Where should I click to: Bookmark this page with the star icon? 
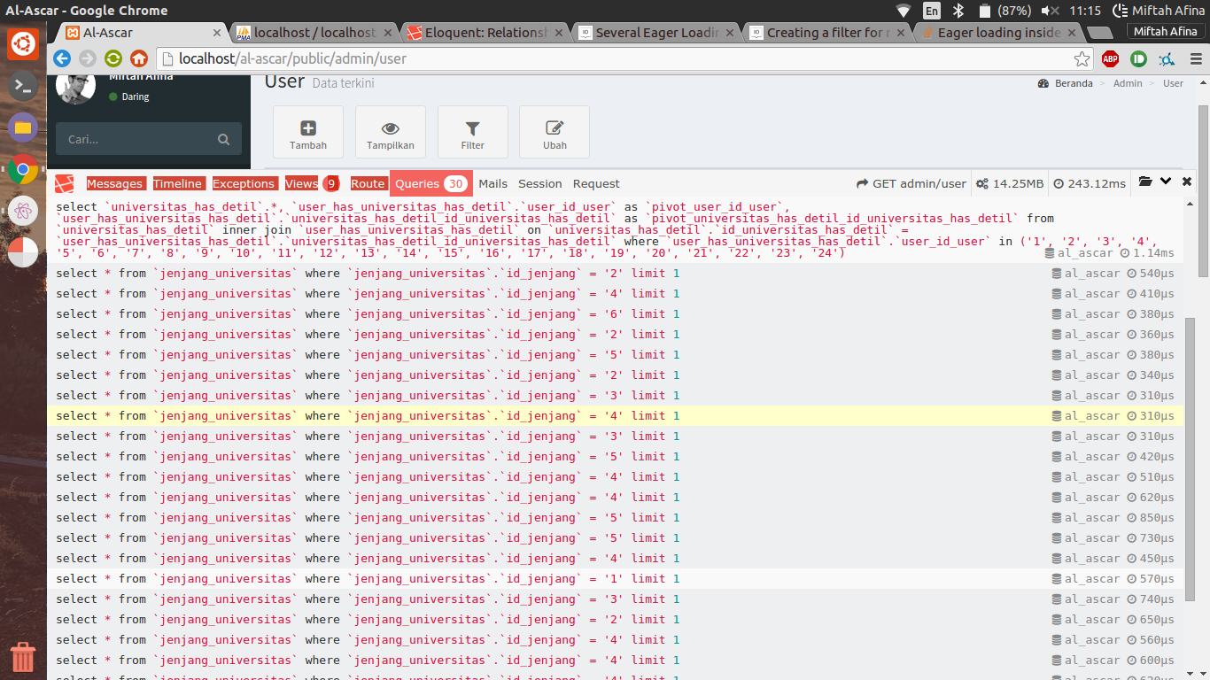[1082, 59]
